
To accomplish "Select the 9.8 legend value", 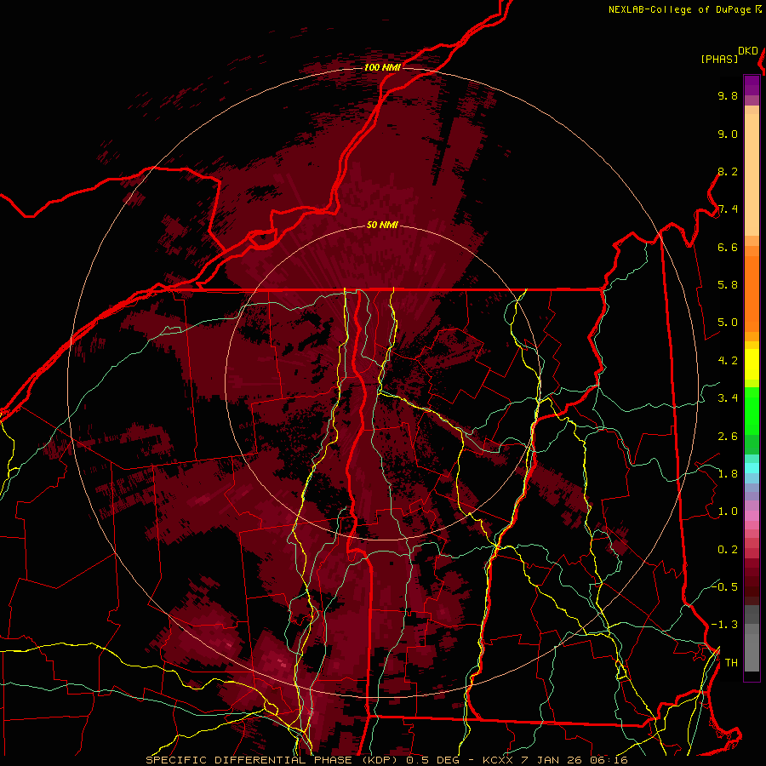I will click(x=728, y=96).
